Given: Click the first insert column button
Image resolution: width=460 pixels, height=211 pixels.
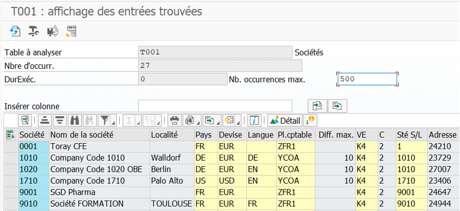Looking at the screenshot, I should point(317,105).
